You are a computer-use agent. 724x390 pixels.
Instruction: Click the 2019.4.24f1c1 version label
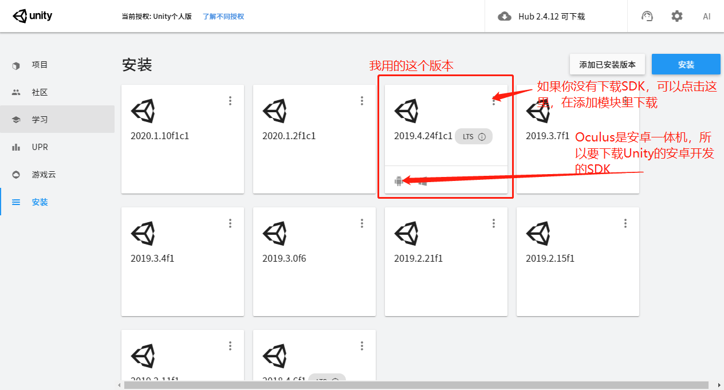(423, 136)
